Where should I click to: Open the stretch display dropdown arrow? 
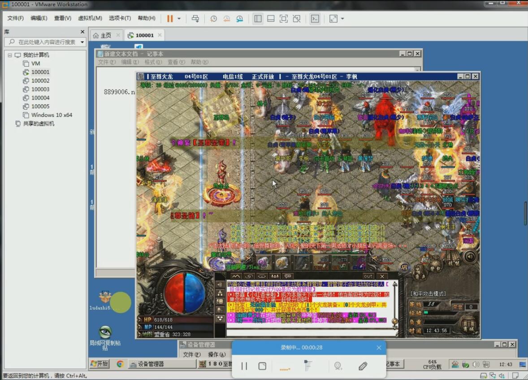342,18
